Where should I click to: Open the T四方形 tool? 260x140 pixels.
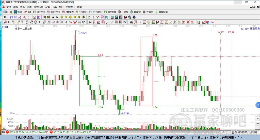click(82, 12)
